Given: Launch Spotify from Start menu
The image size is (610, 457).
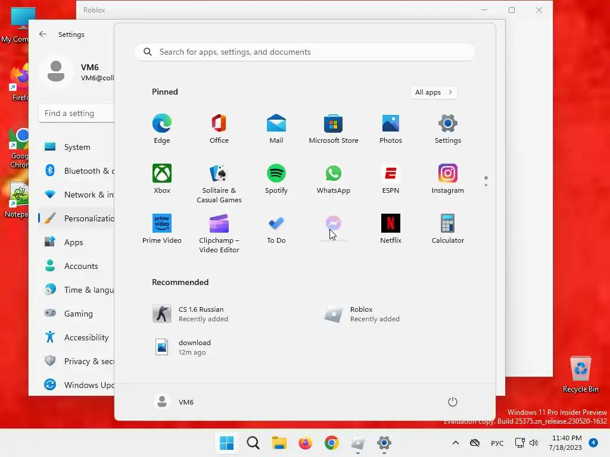Looking at the screenshot, I should tap(276, 179).
